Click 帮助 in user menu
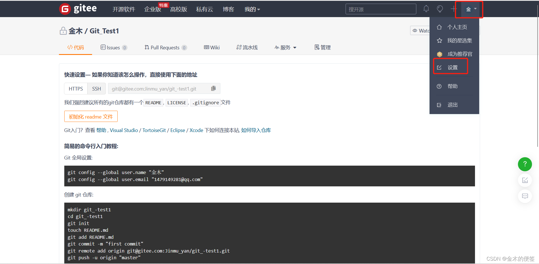Screen dimensions: 539x264 [x=454, y=86]
